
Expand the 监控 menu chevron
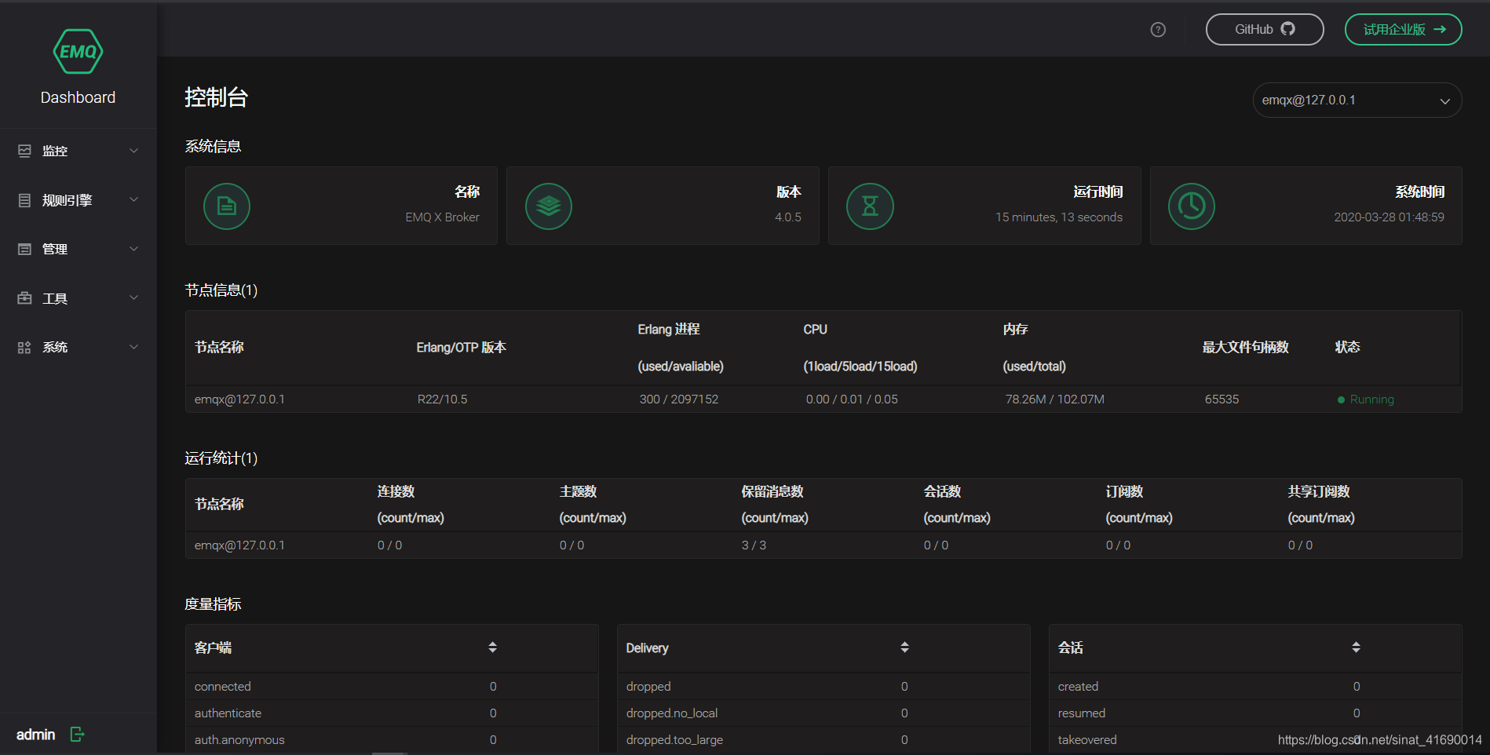click(x=134, y=151)
